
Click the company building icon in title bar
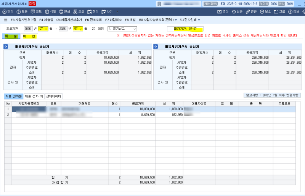[159, 4]
